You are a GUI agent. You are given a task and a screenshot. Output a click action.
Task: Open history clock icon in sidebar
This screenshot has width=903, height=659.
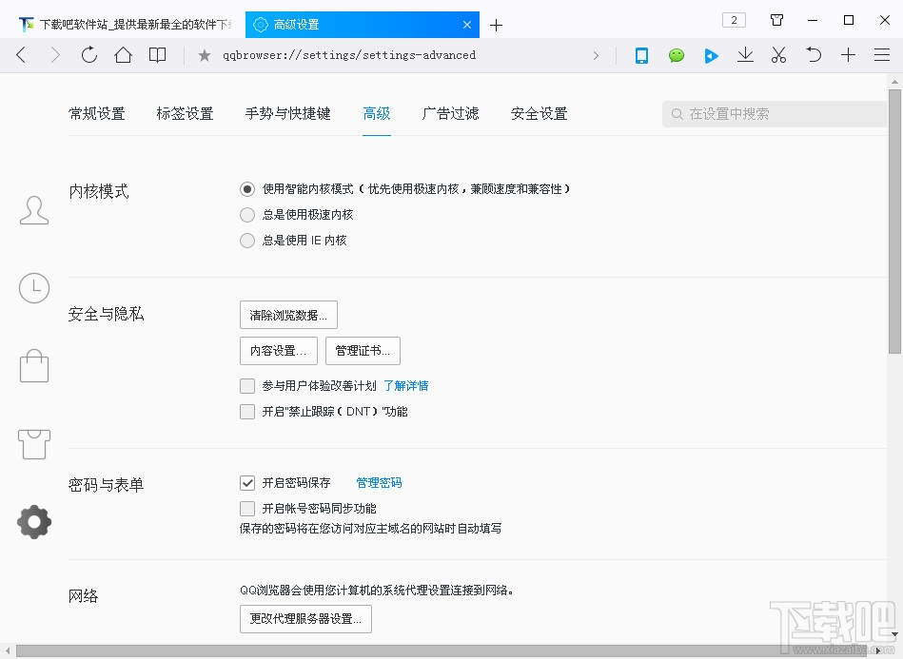(34, 287)
